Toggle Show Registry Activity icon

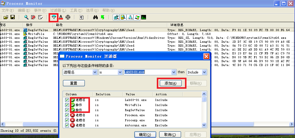(x=116, y=17)
